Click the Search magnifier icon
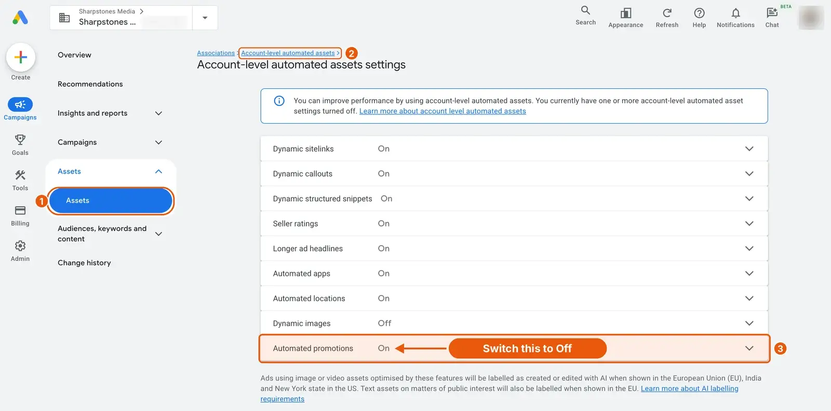This screenshot has width=831, height=411. [x=585, y=10]
